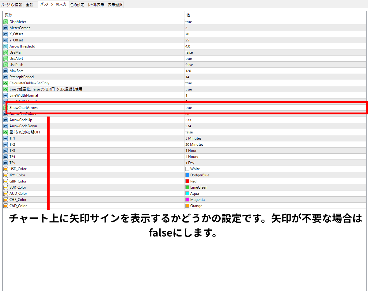Click the DispMeter boolean type icon
This screenshot has width=368, height=292.
(x=6, y=22)
